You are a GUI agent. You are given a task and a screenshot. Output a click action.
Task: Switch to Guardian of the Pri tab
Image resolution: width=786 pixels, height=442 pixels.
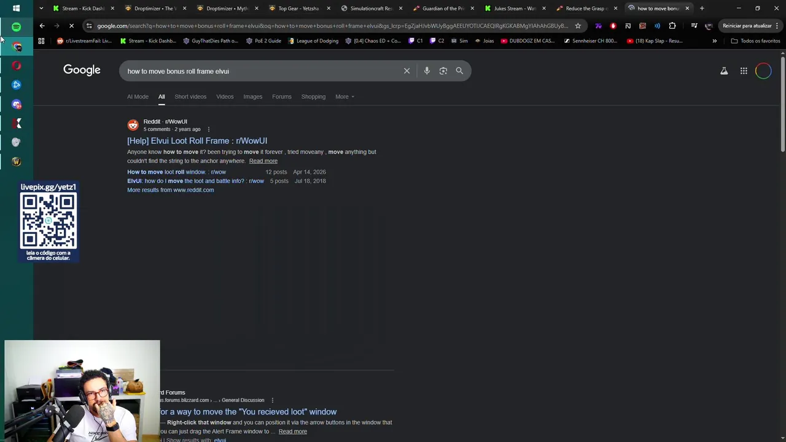click(443, 9)
